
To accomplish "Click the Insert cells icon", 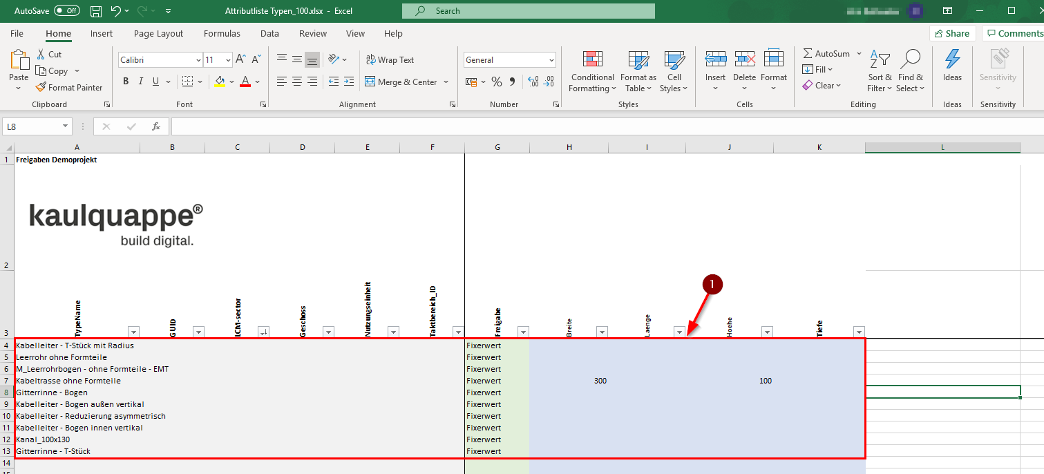I will click(x=715, y=59).
